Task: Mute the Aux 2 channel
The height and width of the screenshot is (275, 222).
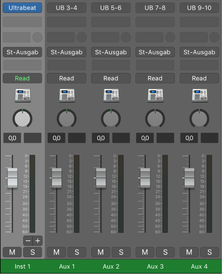Action: tap(100, 252)
